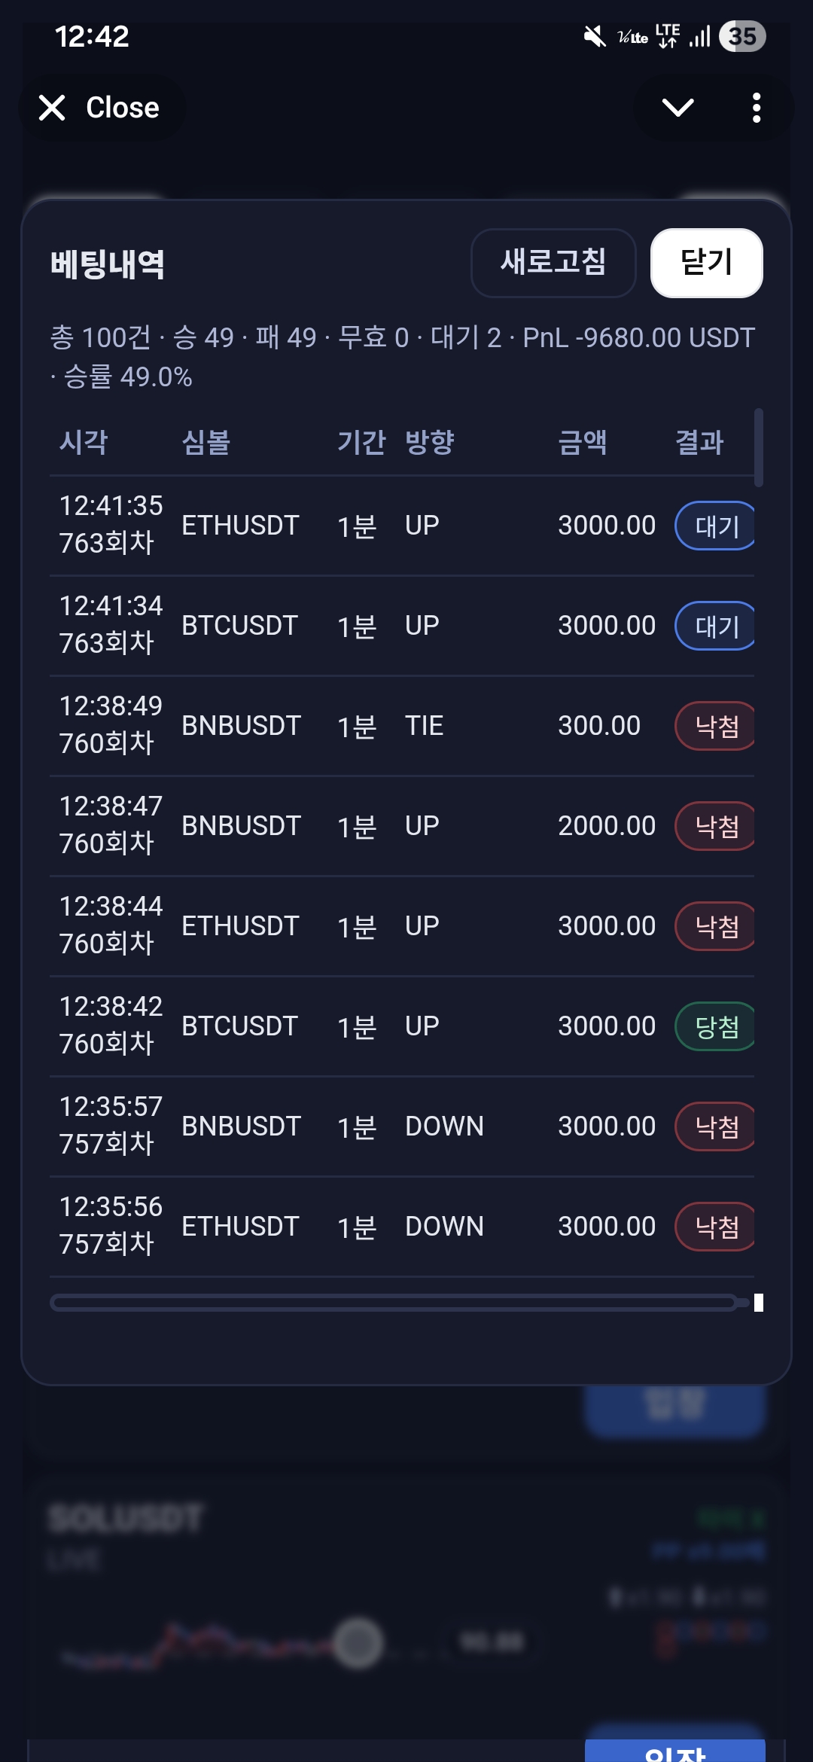
Task: Tap the 대기 badge on ETHUSDT row
Action: 715,526
